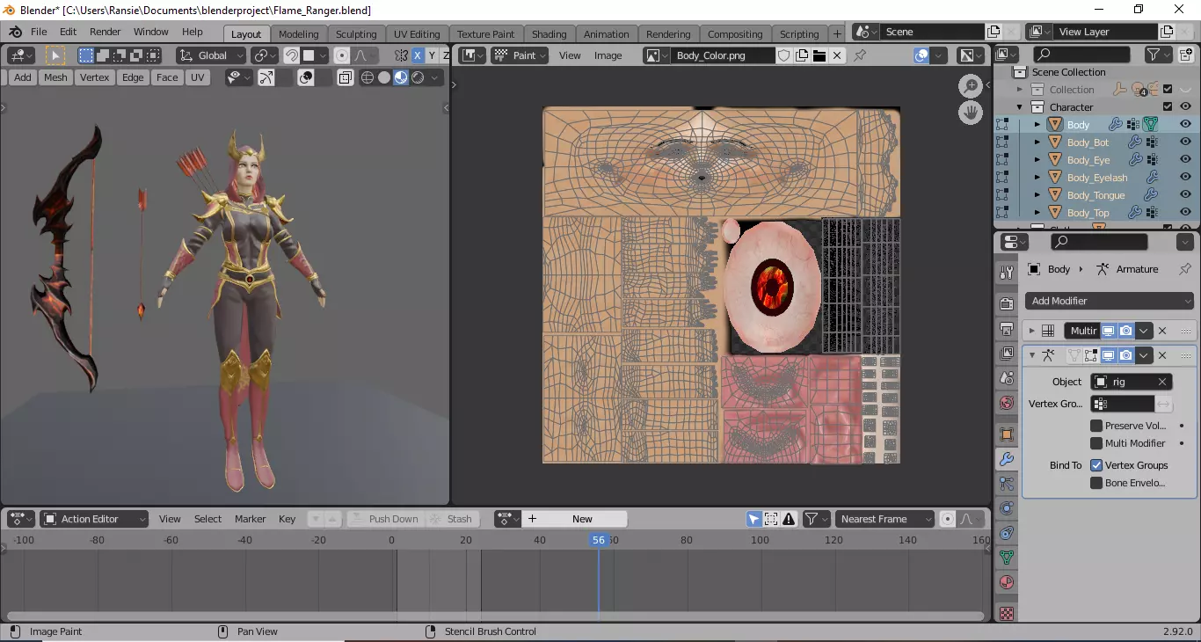Expand the Multires modifier panel
1201x642 pixels.
(x=1032, y=332)
